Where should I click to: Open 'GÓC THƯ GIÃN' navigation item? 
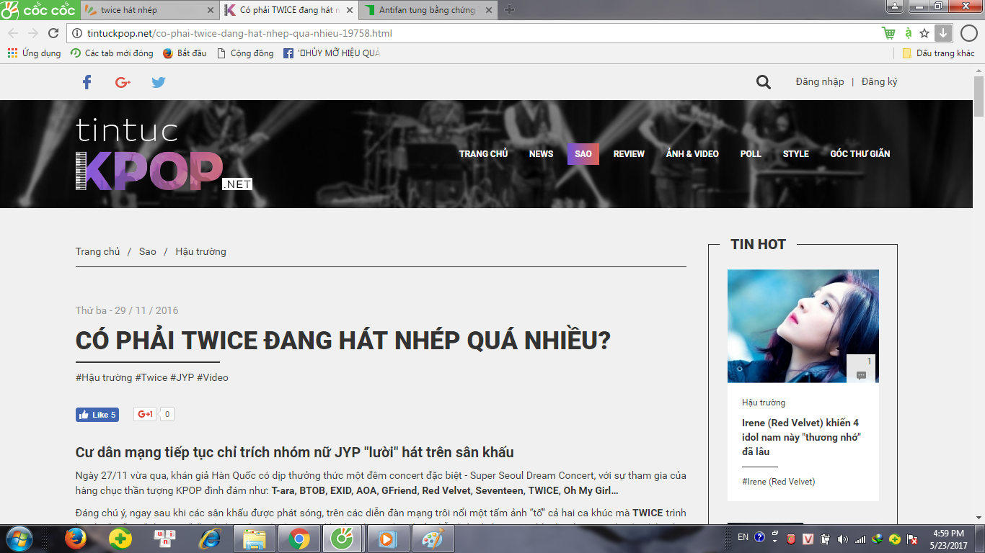click(x=860, y=154)
